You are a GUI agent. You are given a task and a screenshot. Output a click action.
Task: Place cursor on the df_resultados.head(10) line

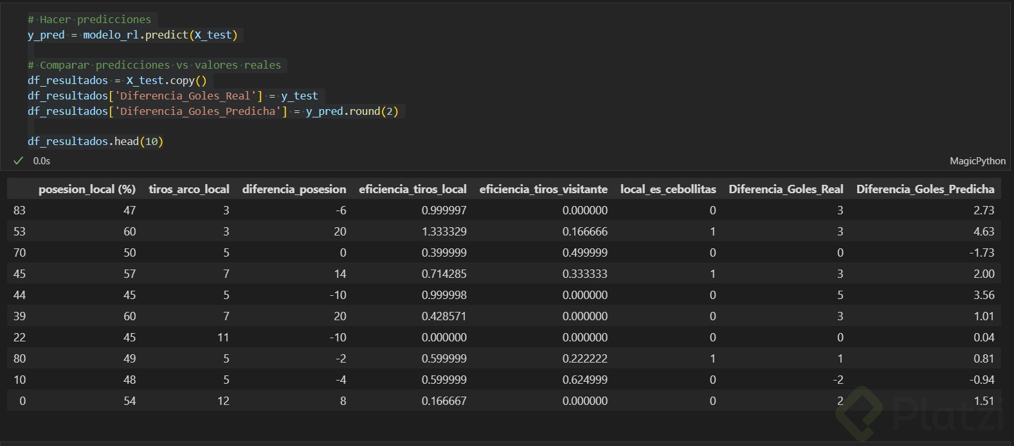[95, 141]
